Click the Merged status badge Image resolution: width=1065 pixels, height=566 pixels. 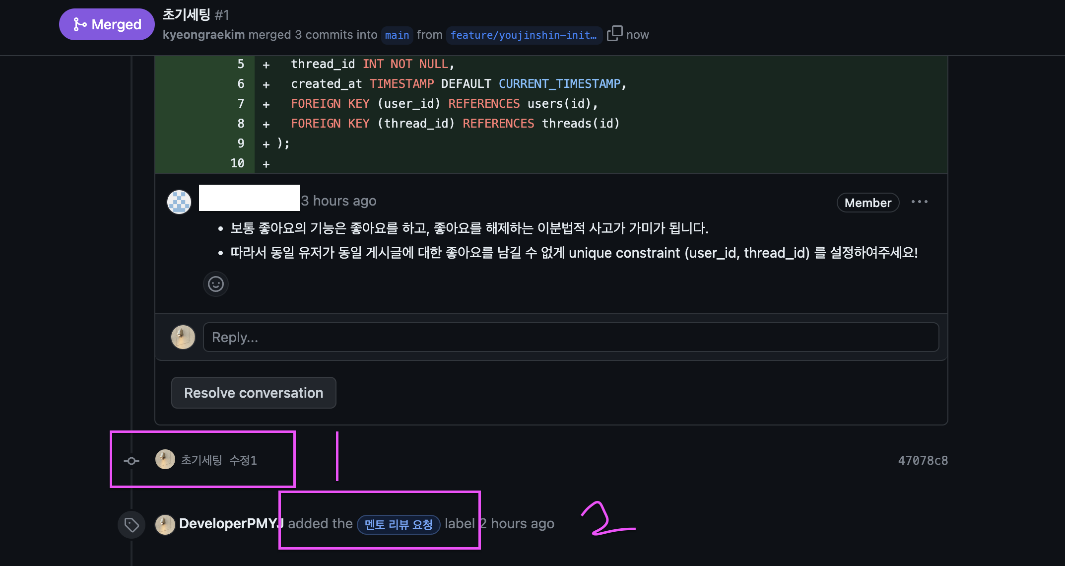[x=107, y=24]
